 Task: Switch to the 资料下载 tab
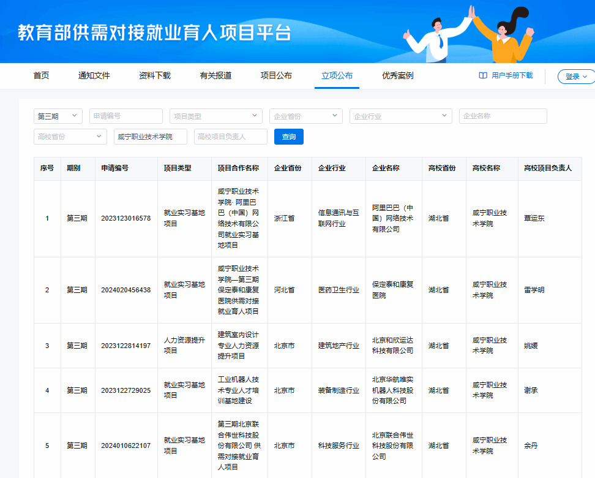[x=155, y=76]
